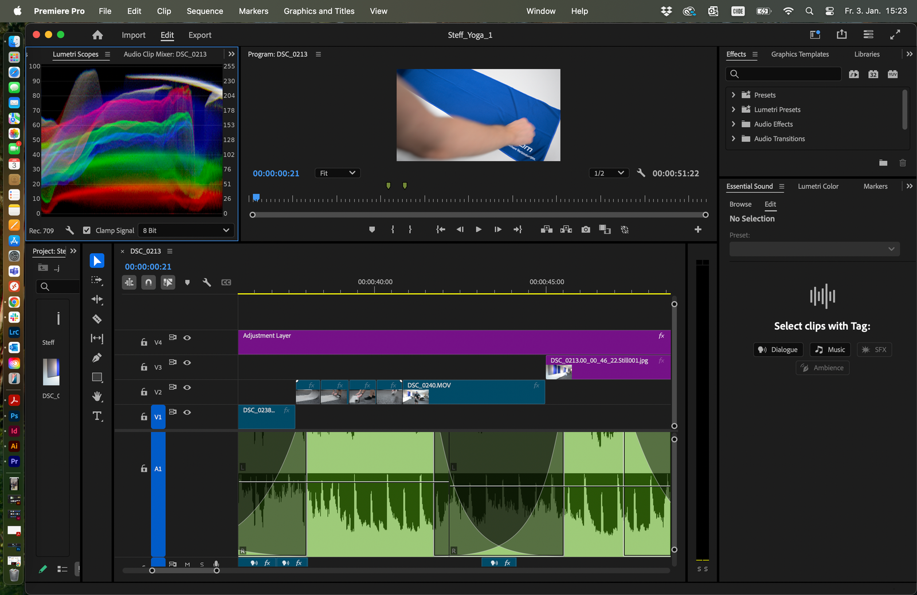Expand the Audio Effects folder
This screenshot has width=917, height=595.
tap(733, 124)
